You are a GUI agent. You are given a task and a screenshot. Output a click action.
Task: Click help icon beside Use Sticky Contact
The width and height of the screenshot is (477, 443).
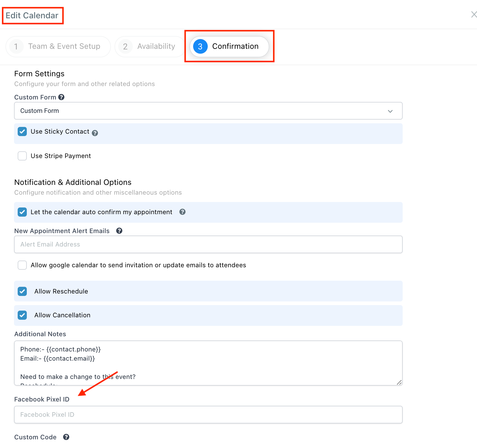pos(95,133)
